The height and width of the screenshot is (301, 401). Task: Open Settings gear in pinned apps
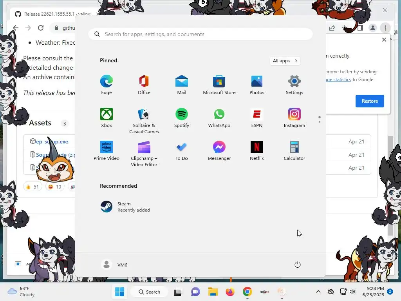click(294, 85)
